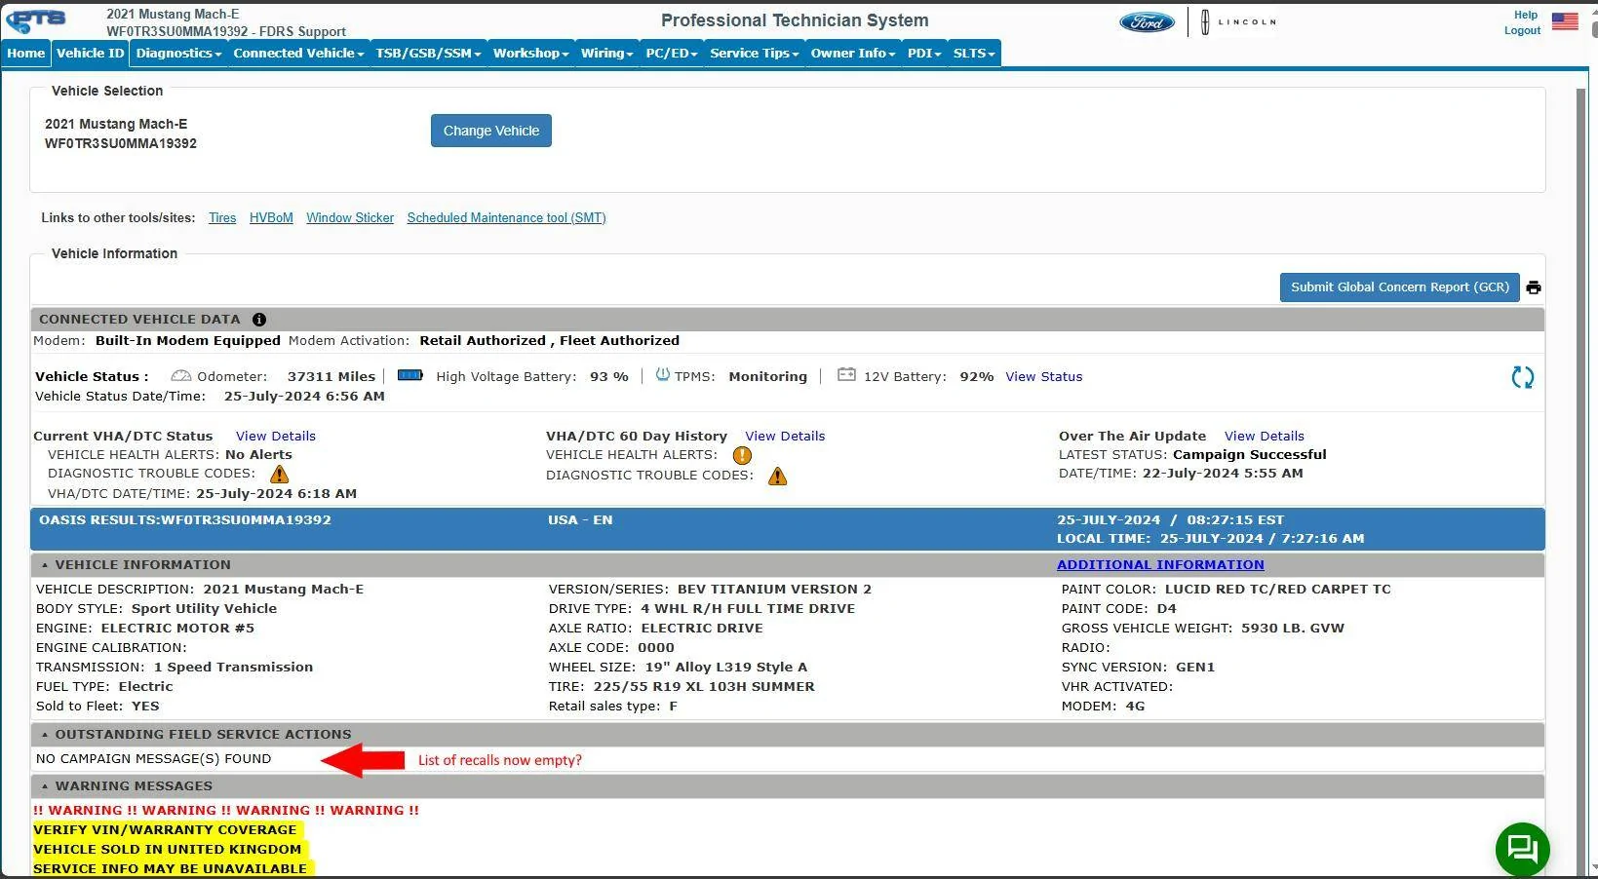
Task: Click the Lincoln logo
Action: pyautogui.click(x=1237, y=21)
